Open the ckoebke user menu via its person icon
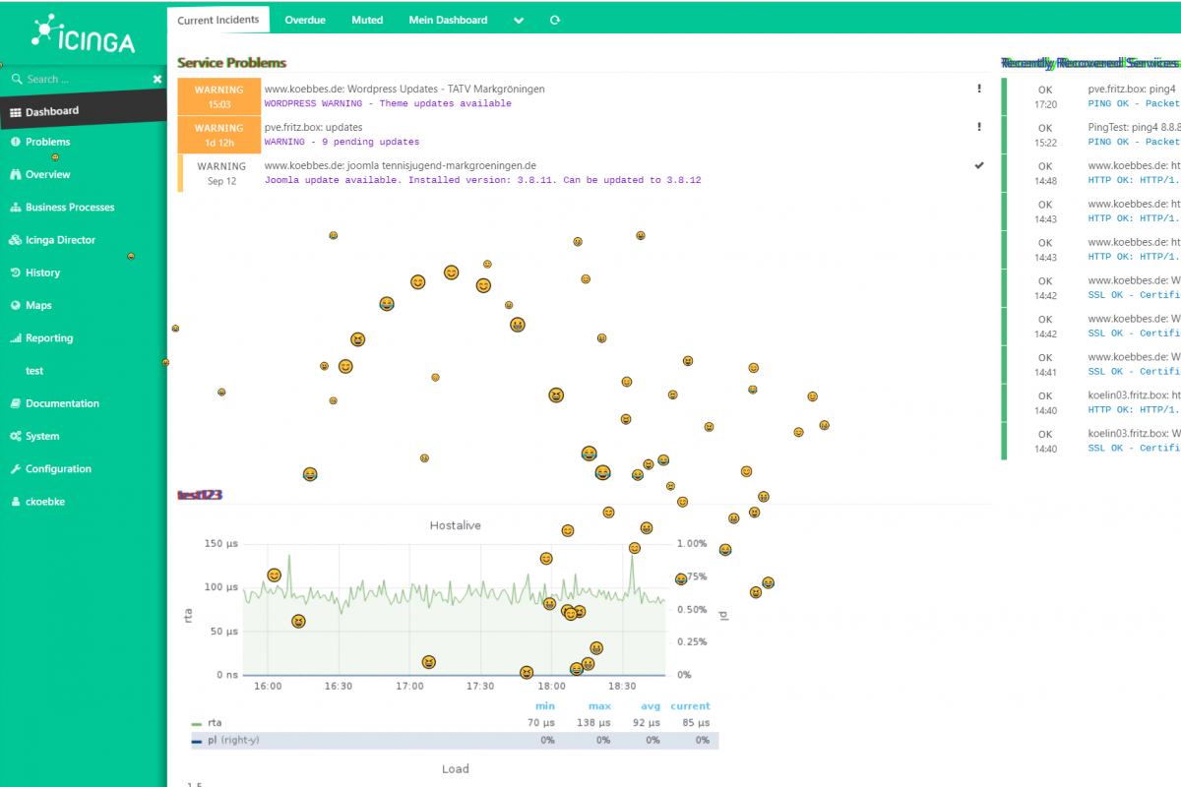The image size is (1181, 787). [16, 502]
